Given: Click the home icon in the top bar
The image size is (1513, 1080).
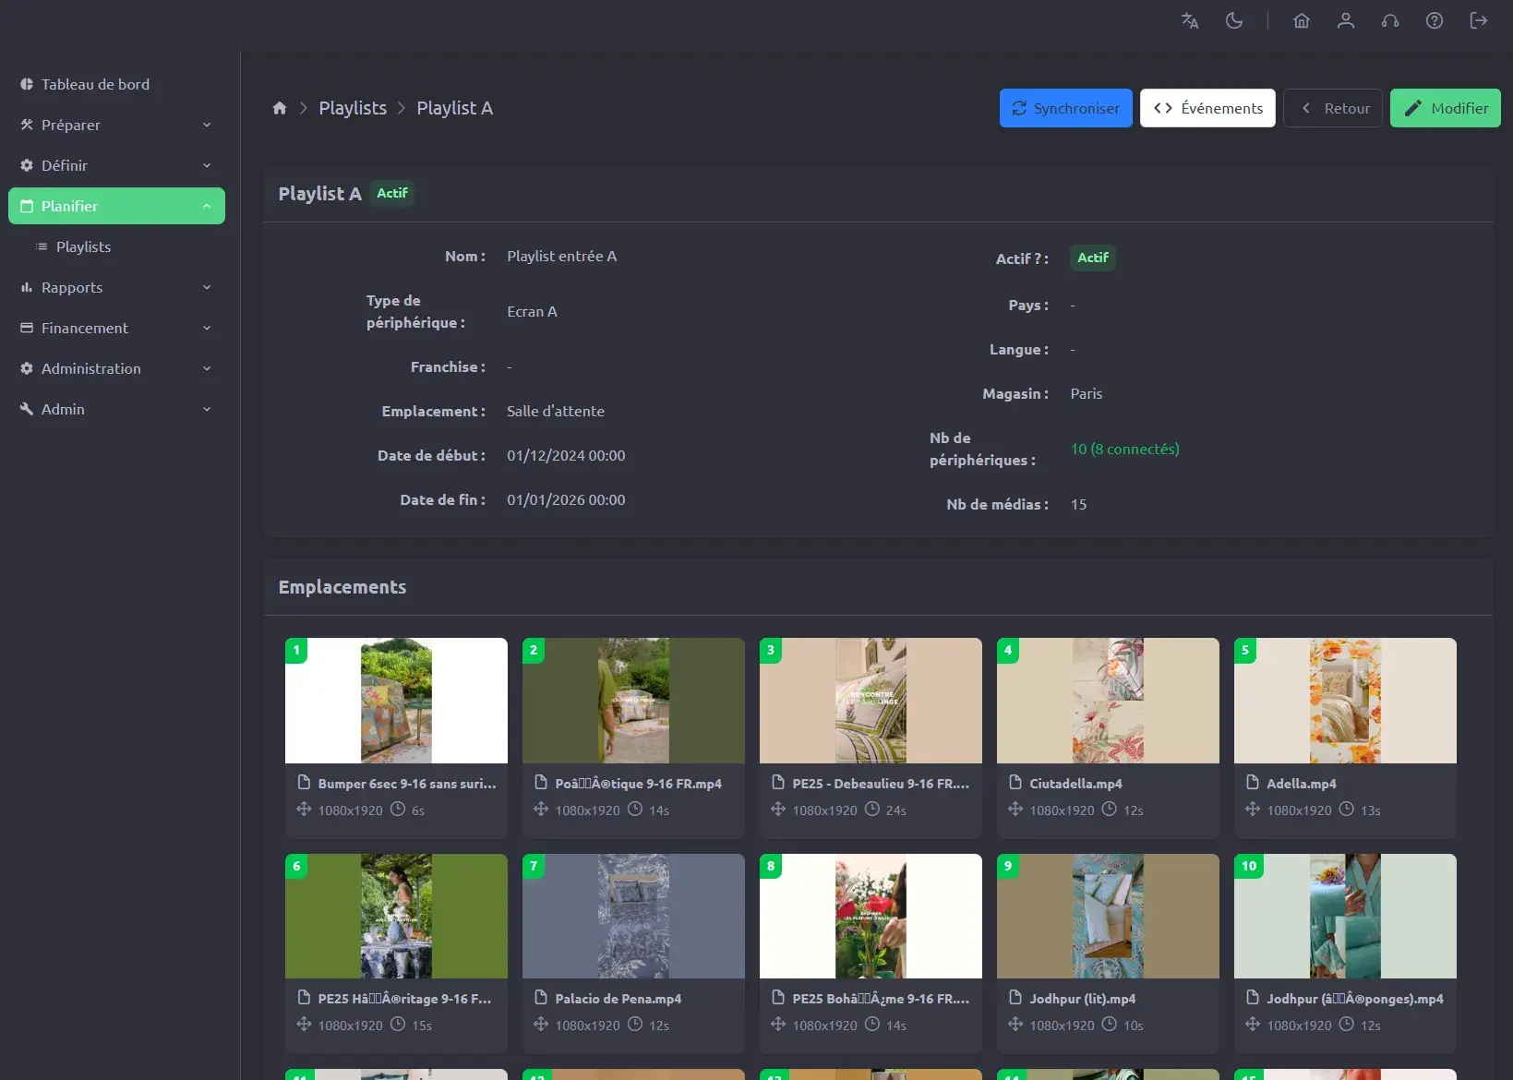Looking at the screenshot, I should (x=1302, y=20).
